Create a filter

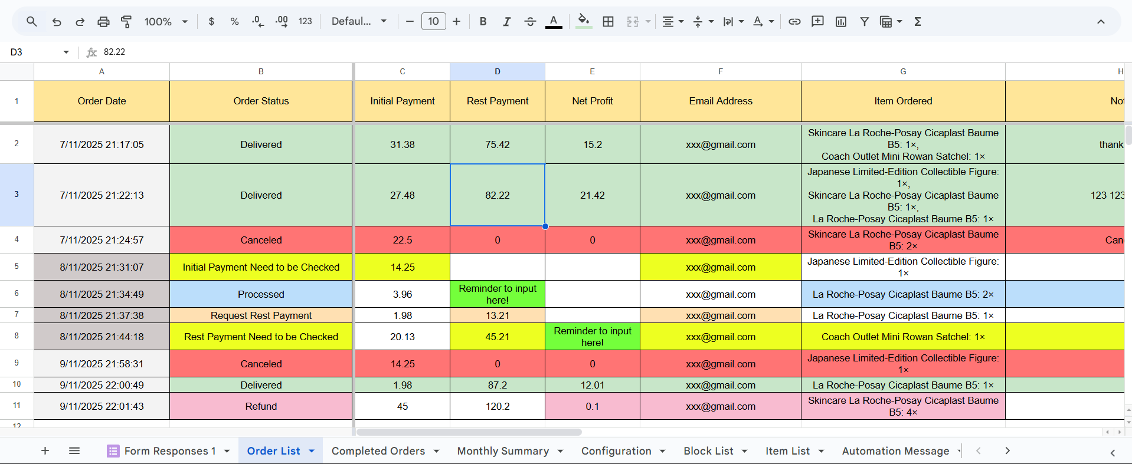click(864, 22)
